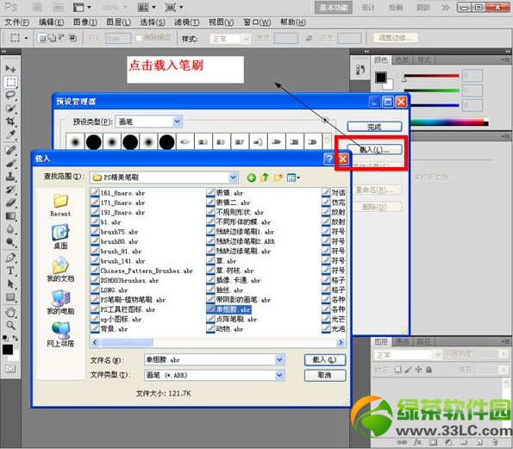Click the help question mark in Load dialog
Screen dimensions: 513x449
[x=329, y=159]
